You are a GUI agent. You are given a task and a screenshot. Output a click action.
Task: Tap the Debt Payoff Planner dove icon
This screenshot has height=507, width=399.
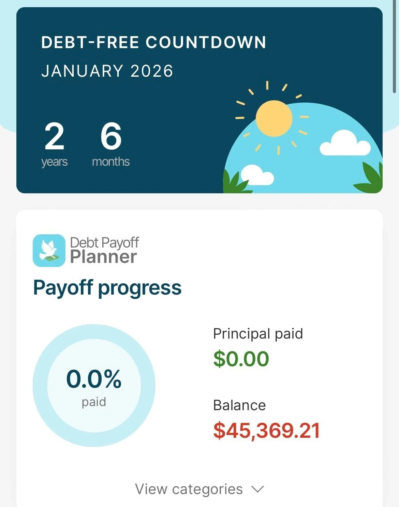49,250
